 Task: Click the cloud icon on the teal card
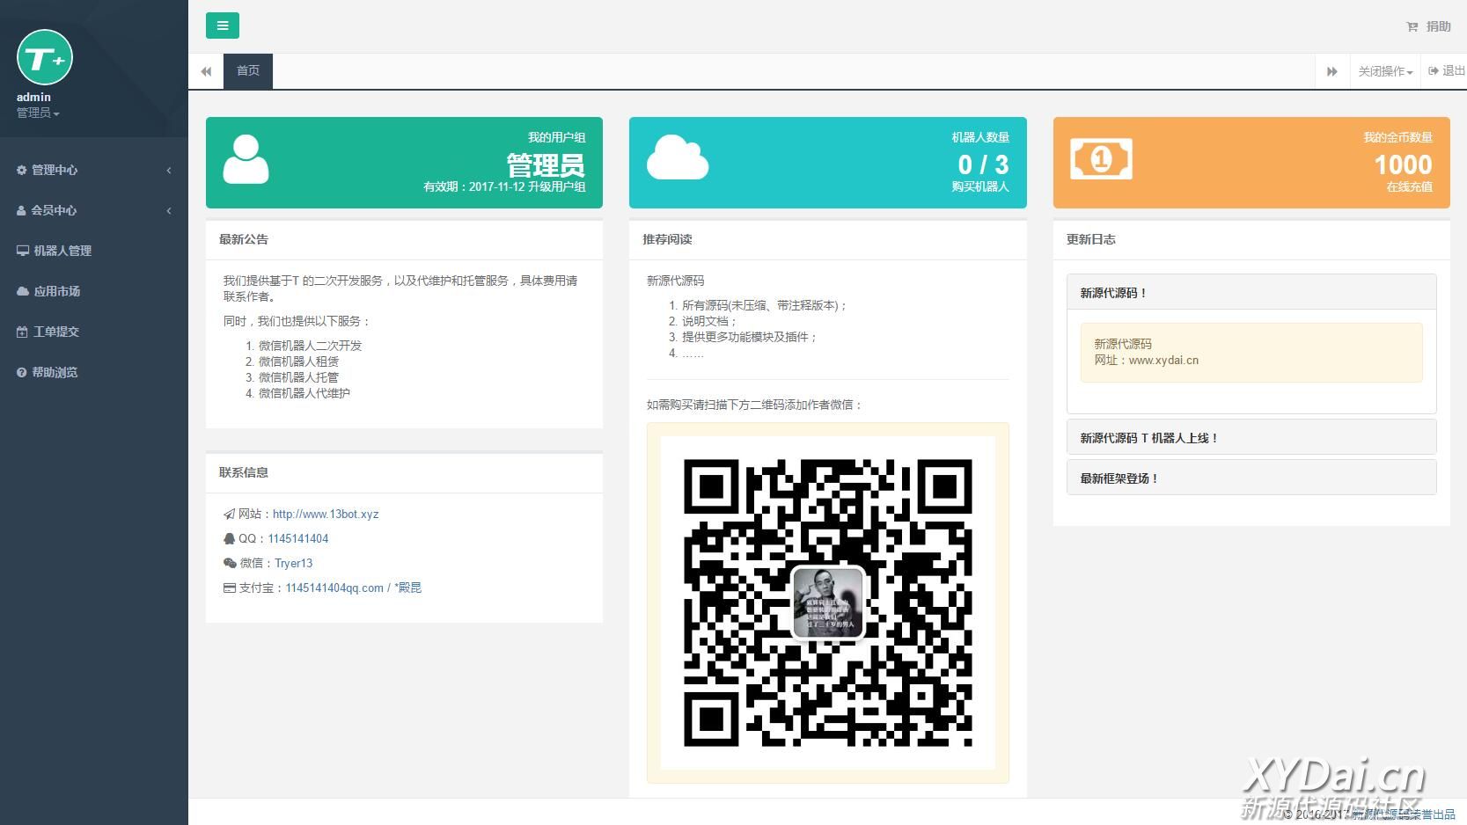tap(678, 157)
